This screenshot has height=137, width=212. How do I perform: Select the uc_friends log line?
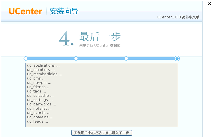[x=39, y=87]
